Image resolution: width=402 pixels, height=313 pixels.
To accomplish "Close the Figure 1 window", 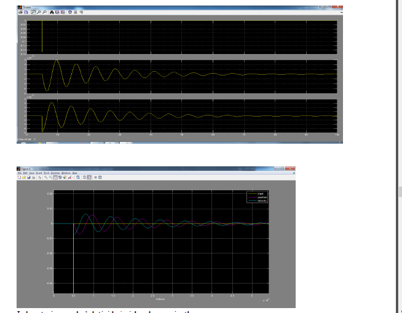I will tap(290, 168).
